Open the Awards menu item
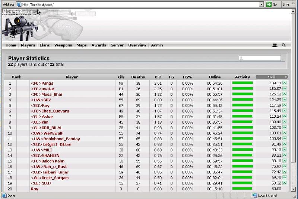This screenshot has width=298, height=199. [x=99, y=45]
